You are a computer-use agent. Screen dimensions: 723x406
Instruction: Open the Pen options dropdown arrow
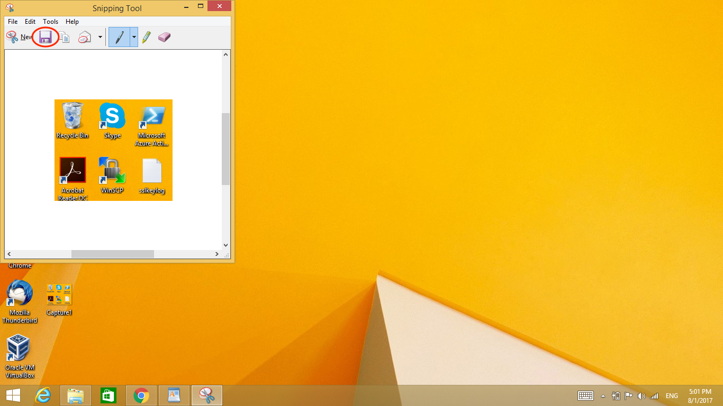coord(134,37)
